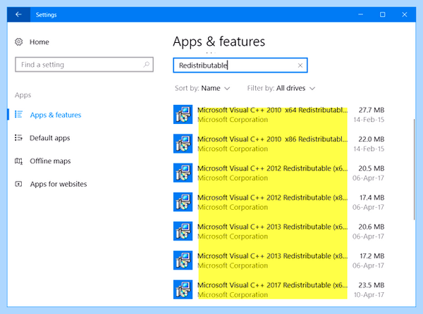This screenshot has width=423, height=314.
Task: Select Microsoft Visual C++ 2010 x86 Redistributable
Action: tap(279, 144)
